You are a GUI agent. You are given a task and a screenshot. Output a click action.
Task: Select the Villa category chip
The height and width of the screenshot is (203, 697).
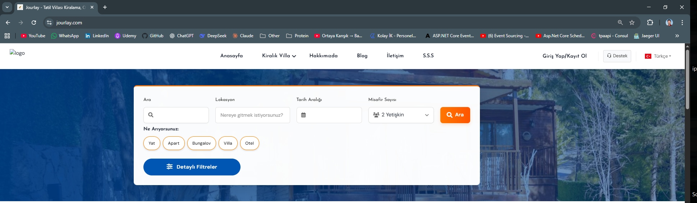coord(228,143)
